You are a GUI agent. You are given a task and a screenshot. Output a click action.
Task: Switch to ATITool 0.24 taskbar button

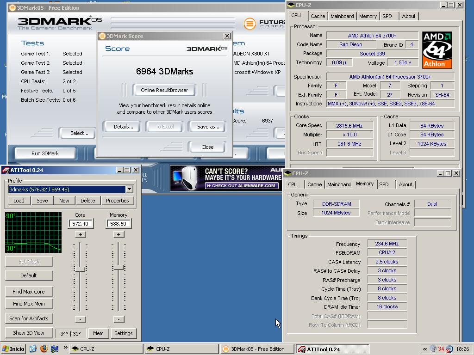pos(332,349)
